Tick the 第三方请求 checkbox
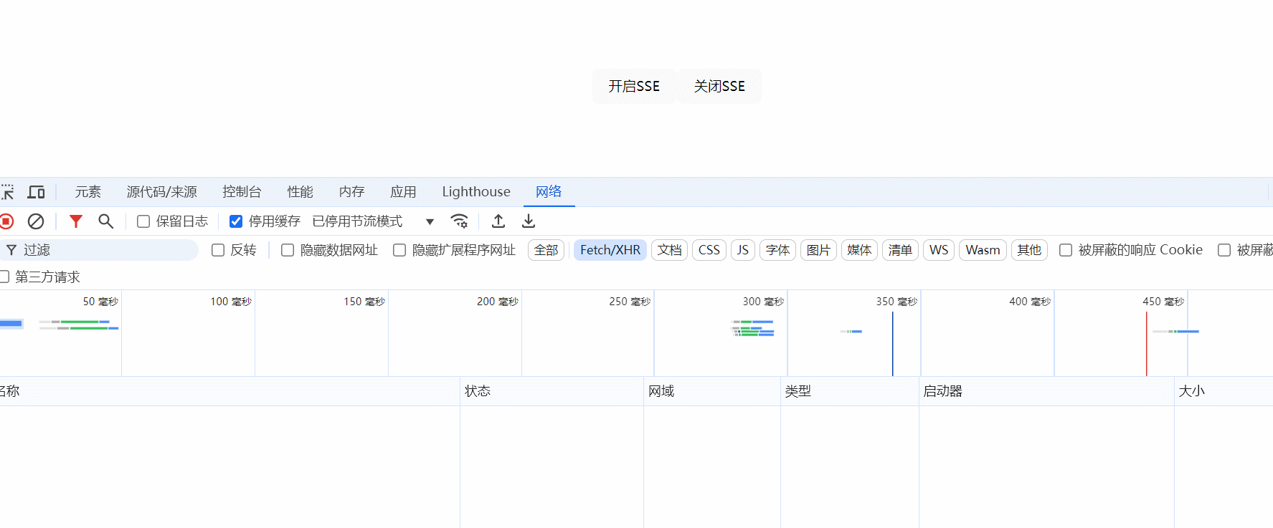This screenshot has height=528, width=1273. pos(4,277)
